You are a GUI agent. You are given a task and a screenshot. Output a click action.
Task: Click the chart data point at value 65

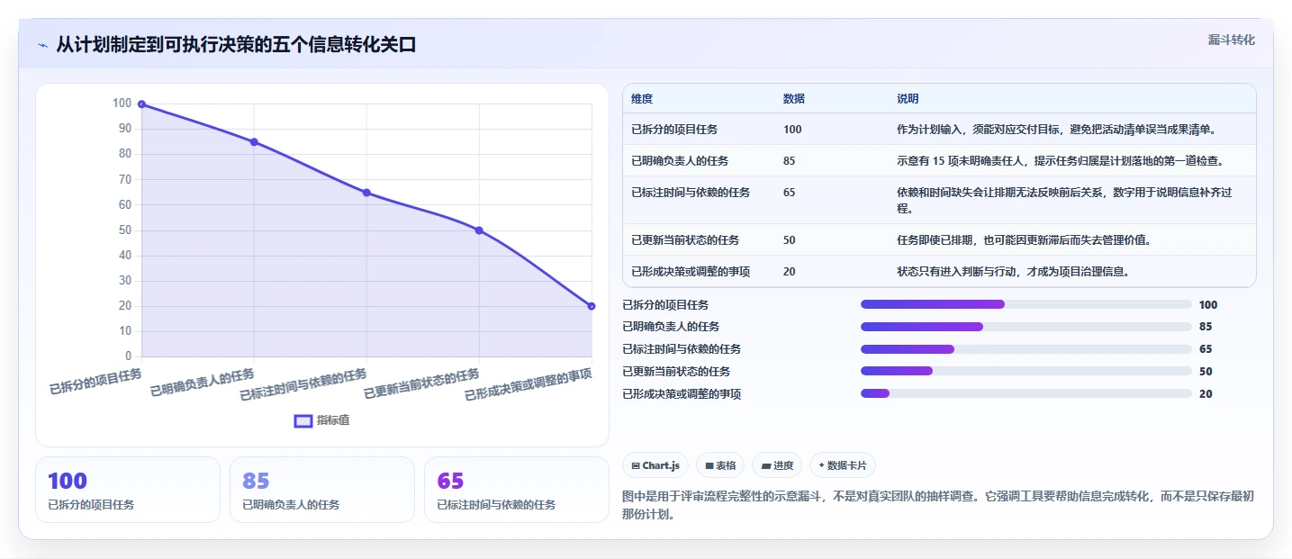coord(366,193)
